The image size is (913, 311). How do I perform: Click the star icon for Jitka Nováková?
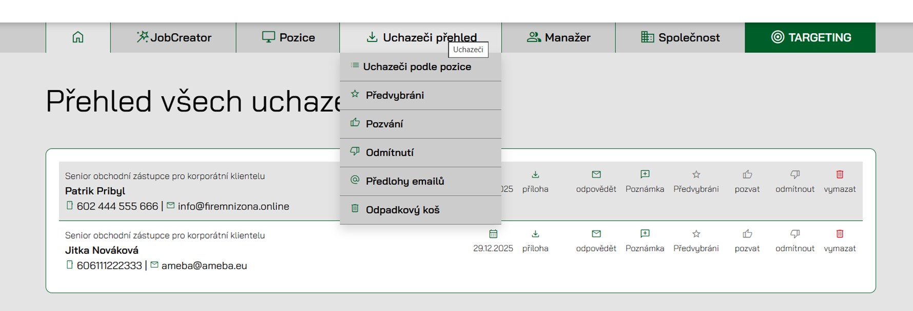coord(696,234)
